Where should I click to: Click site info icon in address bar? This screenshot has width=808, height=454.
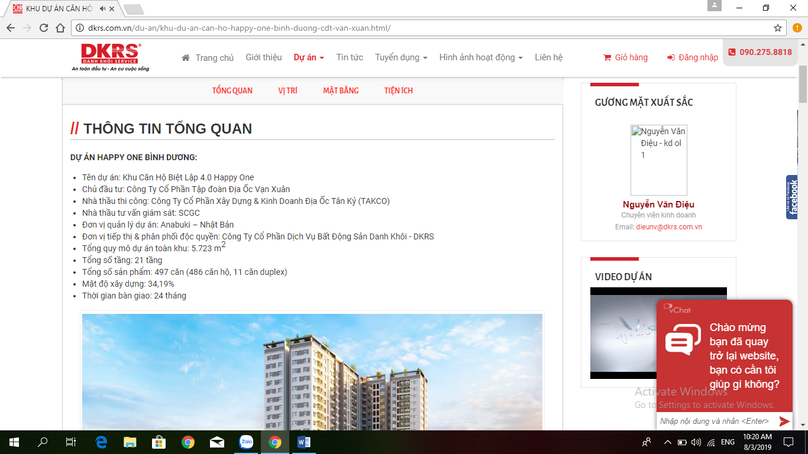[x=79, y=28]
